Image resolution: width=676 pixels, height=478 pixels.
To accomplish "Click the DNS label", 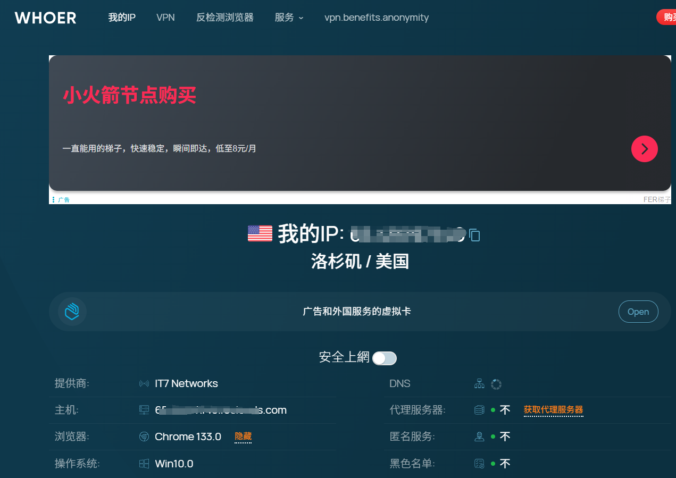I will click(x=400, y=384).
